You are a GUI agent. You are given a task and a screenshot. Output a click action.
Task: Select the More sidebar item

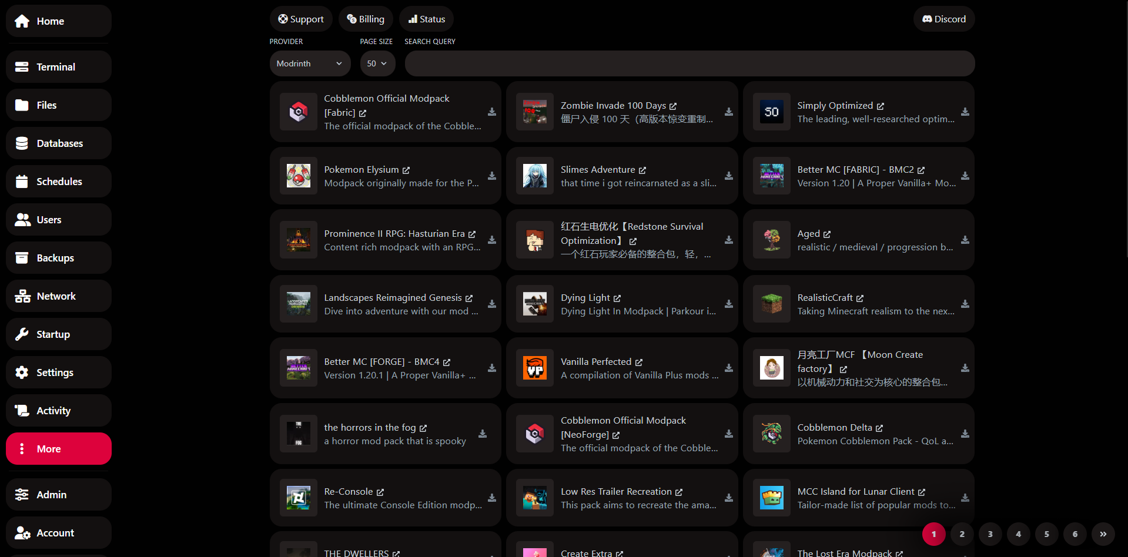coord(59,449)
